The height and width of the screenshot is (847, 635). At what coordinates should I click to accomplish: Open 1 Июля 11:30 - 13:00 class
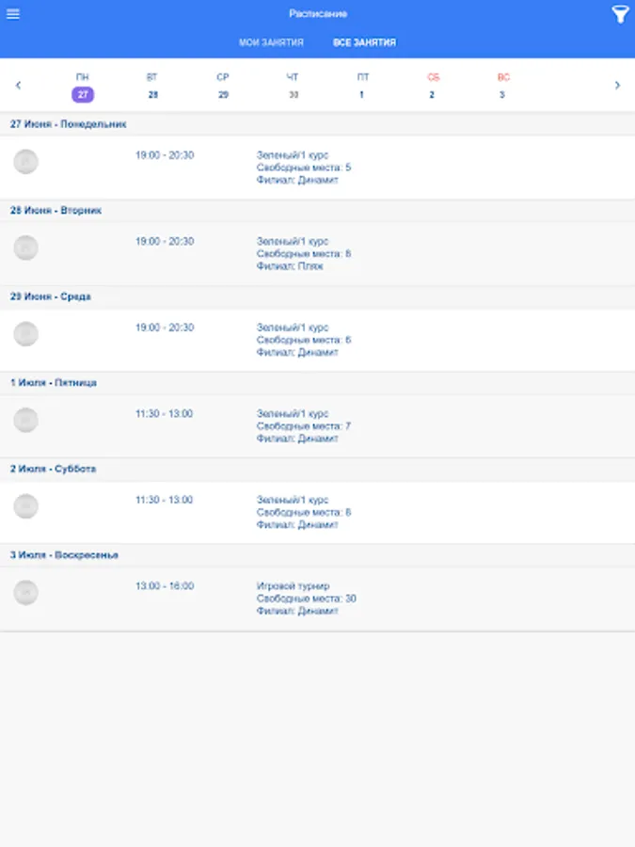click(318, 426)
